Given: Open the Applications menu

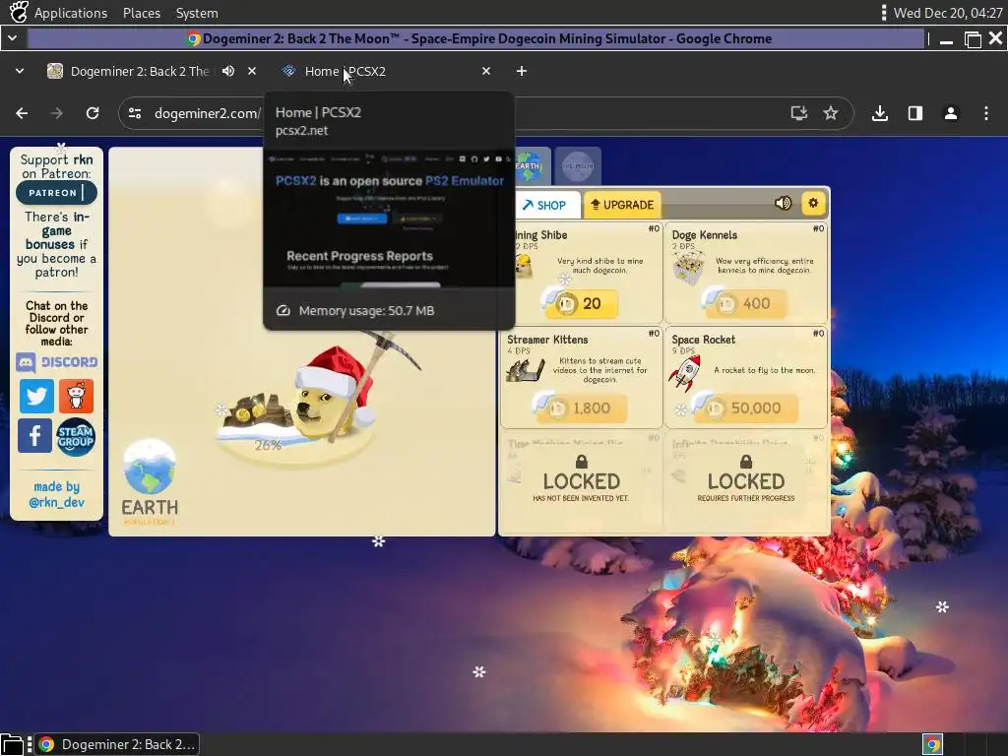Looking at the screenshot, I should tap(71, 13).
